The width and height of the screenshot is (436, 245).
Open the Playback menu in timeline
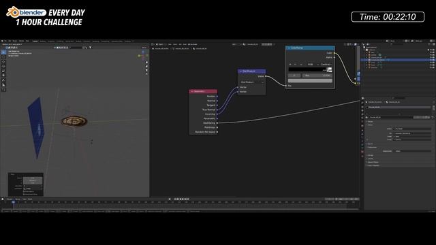(10, 199)
